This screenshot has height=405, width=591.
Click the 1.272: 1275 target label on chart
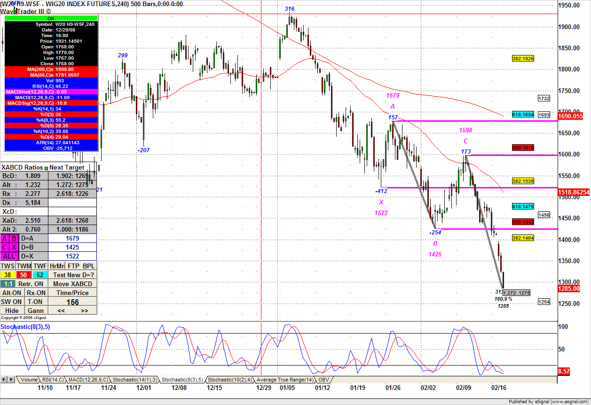[x=516, y=293]
